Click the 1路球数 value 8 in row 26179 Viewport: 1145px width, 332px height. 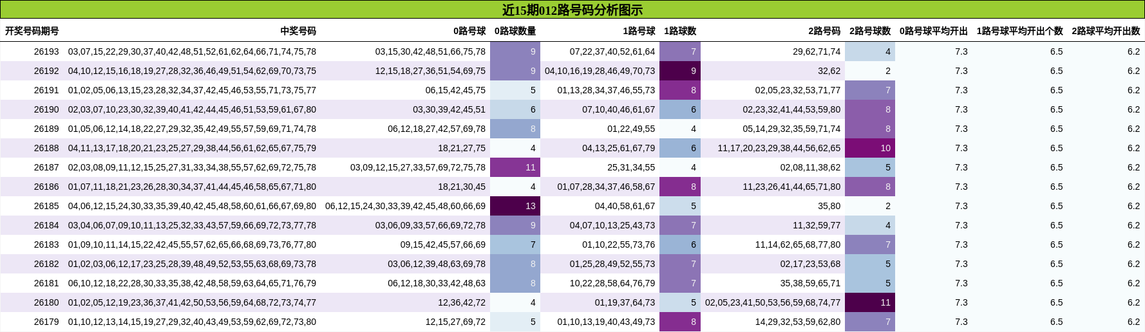pos(680,322)
